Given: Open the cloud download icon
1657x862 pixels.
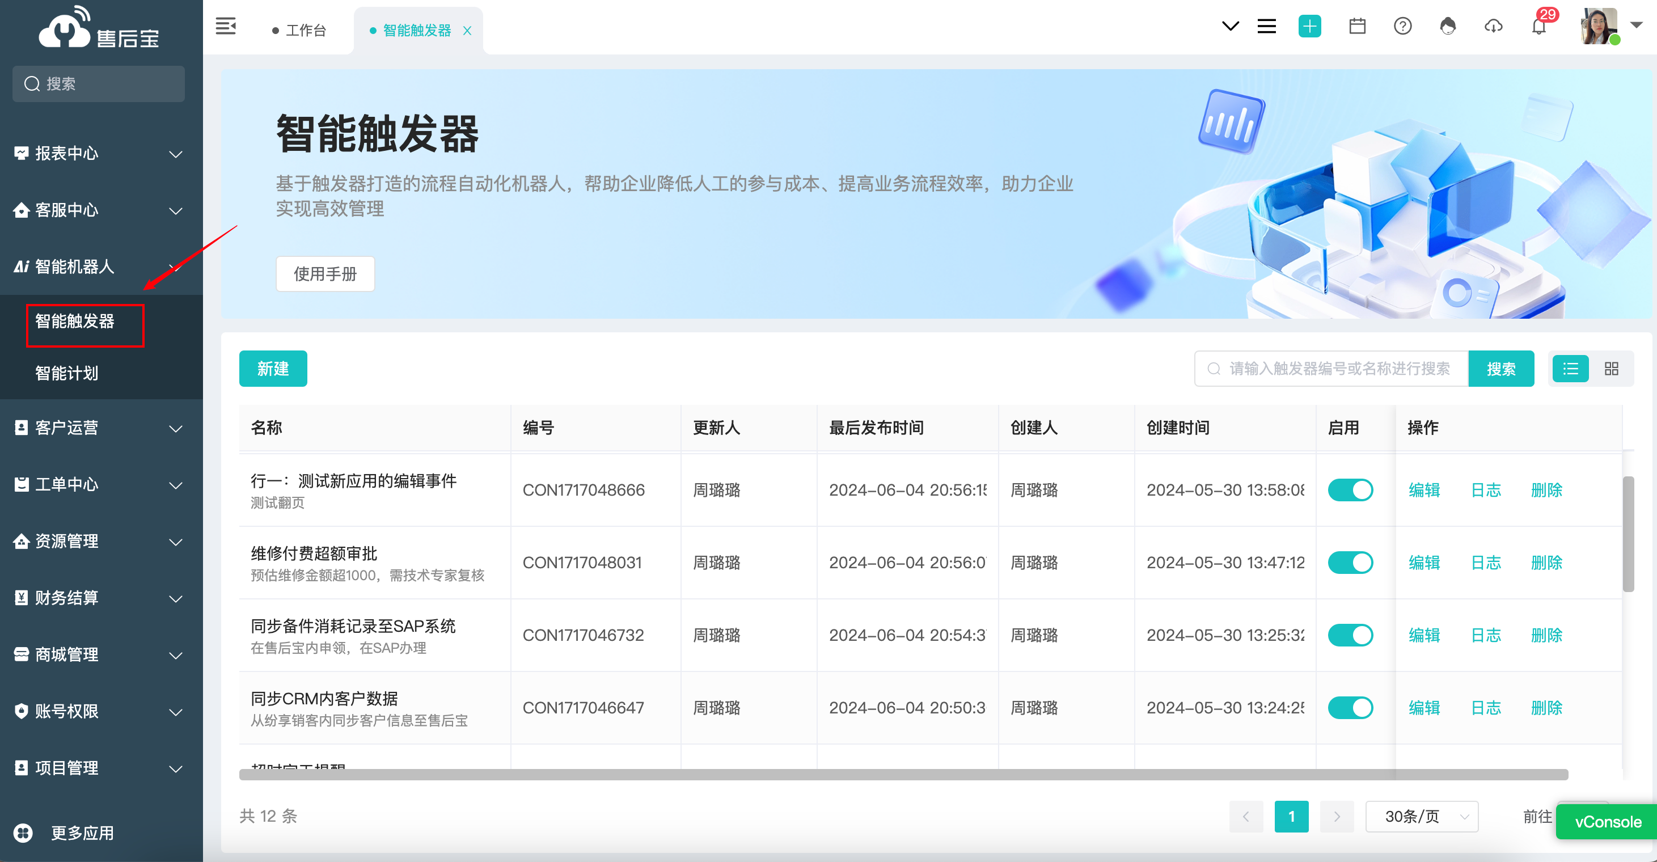Looking at the screenshot, I should point(1493,27).
